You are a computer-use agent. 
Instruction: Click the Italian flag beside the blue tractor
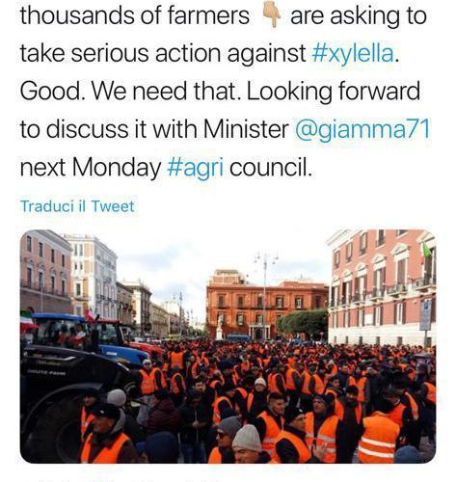(27, 321)
